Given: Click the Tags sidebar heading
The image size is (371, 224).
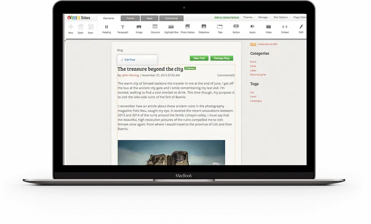Looking at the screenshot, I should click(x=254, y=84).
